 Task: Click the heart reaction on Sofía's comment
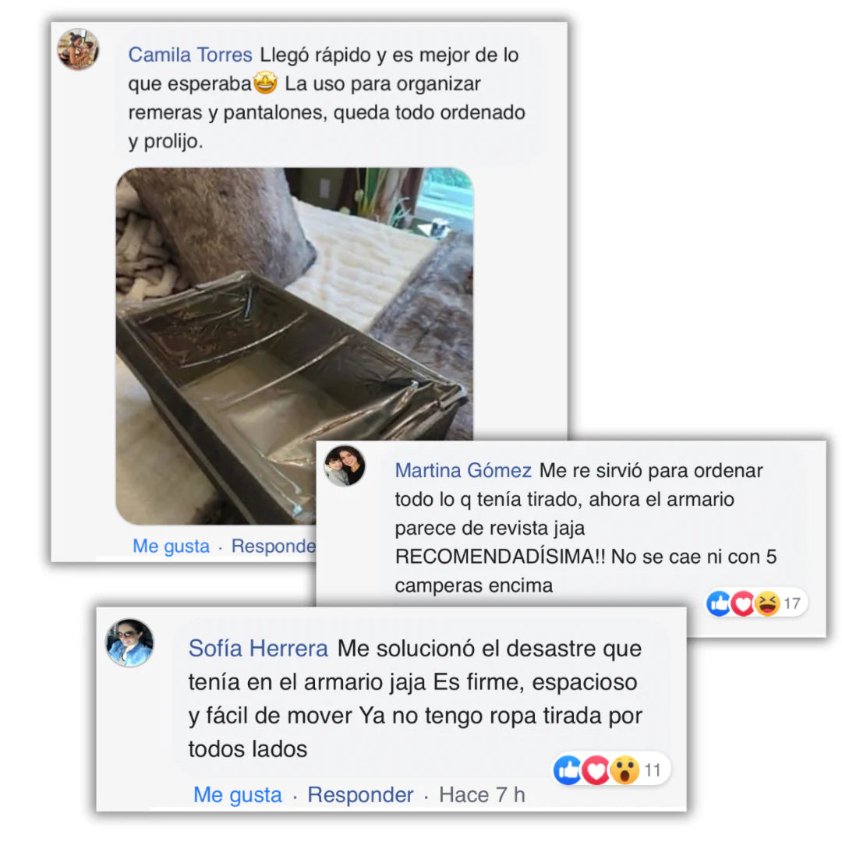[596, 770]
